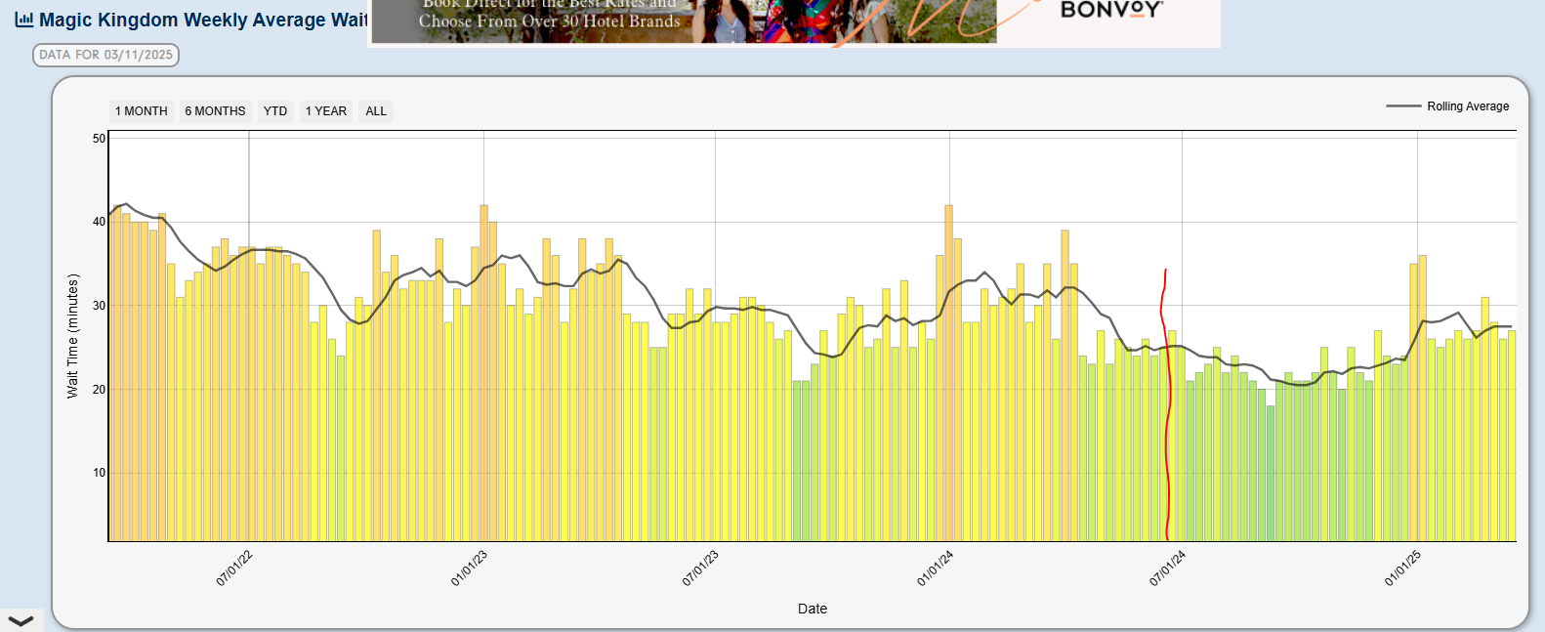Click the tallest orange bar near 01/01/24
This screenshot has width=1545, height=632.
(948, 371)
